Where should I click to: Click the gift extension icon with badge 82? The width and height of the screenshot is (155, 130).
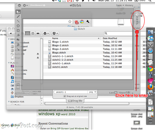76,22
